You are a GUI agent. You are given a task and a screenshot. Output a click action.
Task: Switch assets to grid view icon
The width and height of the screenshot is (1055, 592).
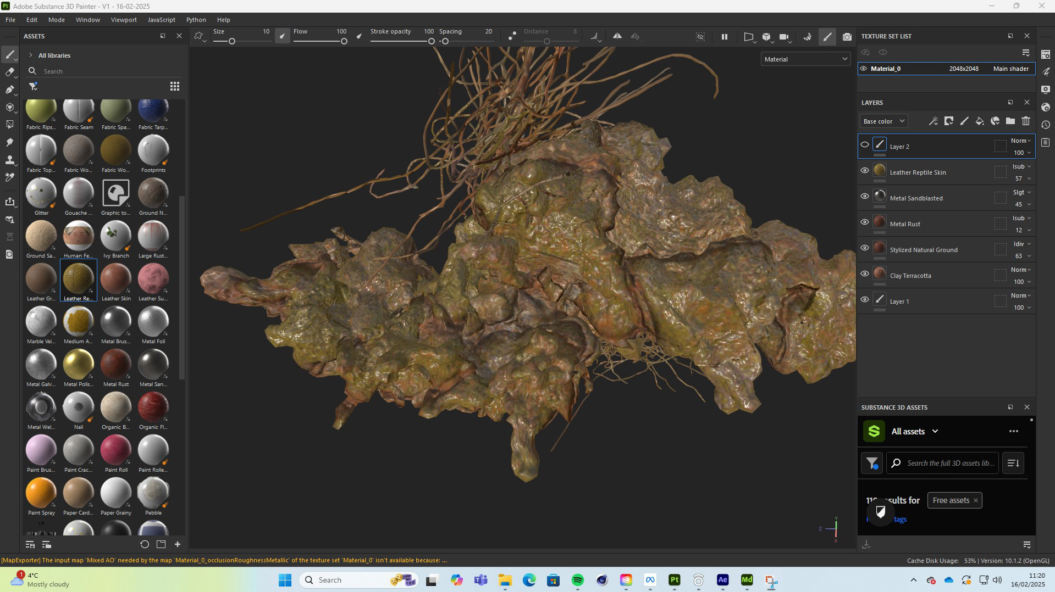[174, 86]
